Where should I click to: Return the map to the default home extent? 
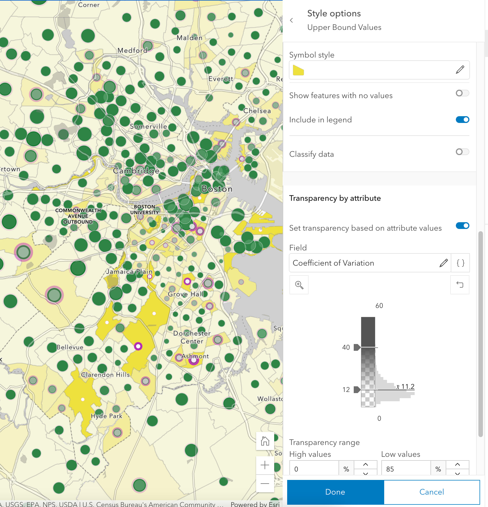coord(265,441)
